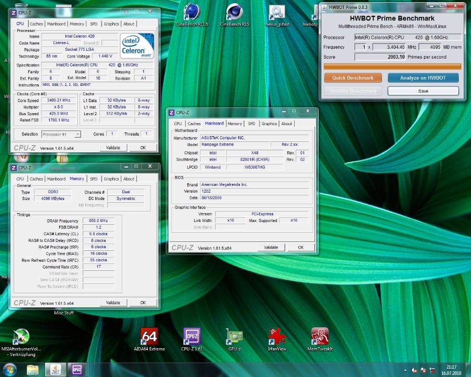The height and width of the screenshot is (377, 471).
Task: Click the ASUSTeK Computer INC. manufacturer value
Action: pyautogui.click(x=254, y=138)
